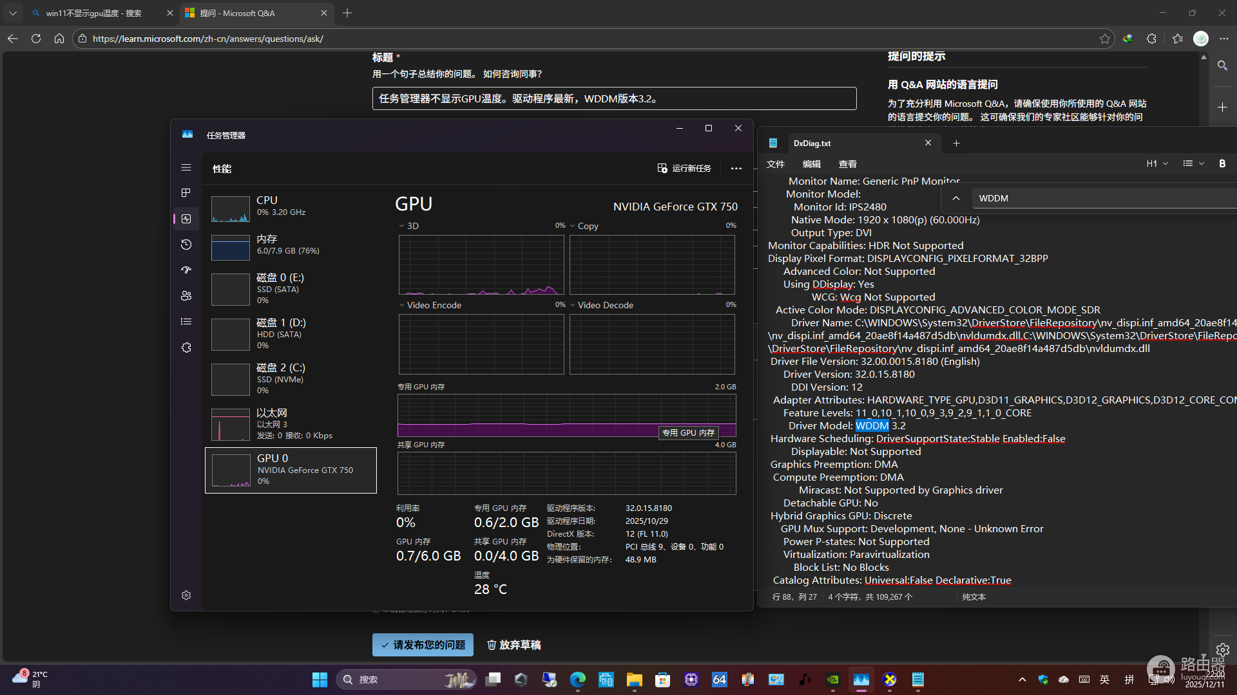1237x695 pixels.
Task: Open File Explorer from the taskbar
Action: click(634, 680)
